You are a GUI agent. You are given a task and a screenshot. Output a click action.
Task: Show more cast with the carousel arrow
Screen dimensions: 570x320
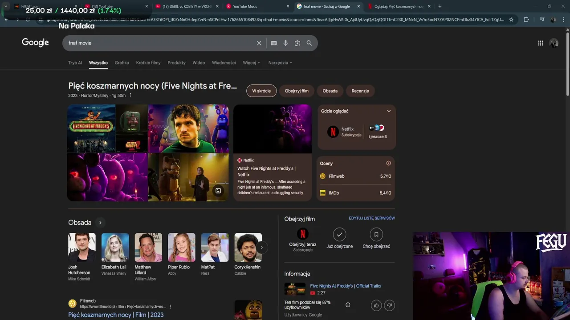tap(261, 248)
